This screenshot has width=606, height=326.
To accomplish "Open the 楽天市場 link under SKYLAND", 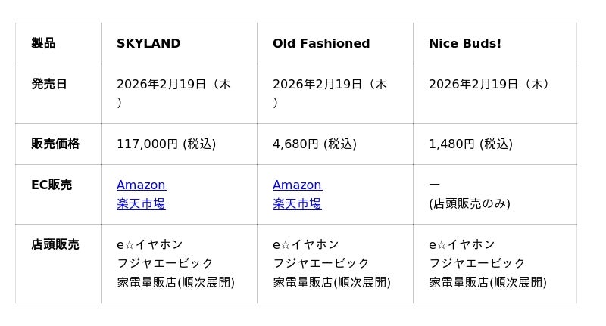I will [x=141, y=204].
